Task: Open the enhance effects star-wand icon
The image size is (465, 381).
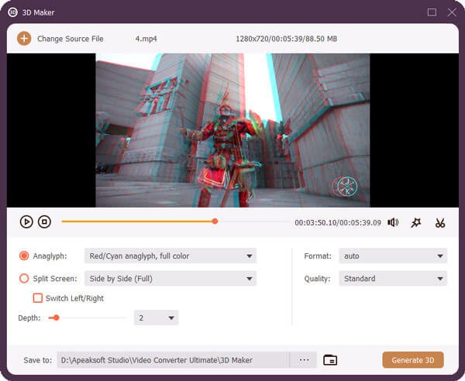Action: coord(415,222)
